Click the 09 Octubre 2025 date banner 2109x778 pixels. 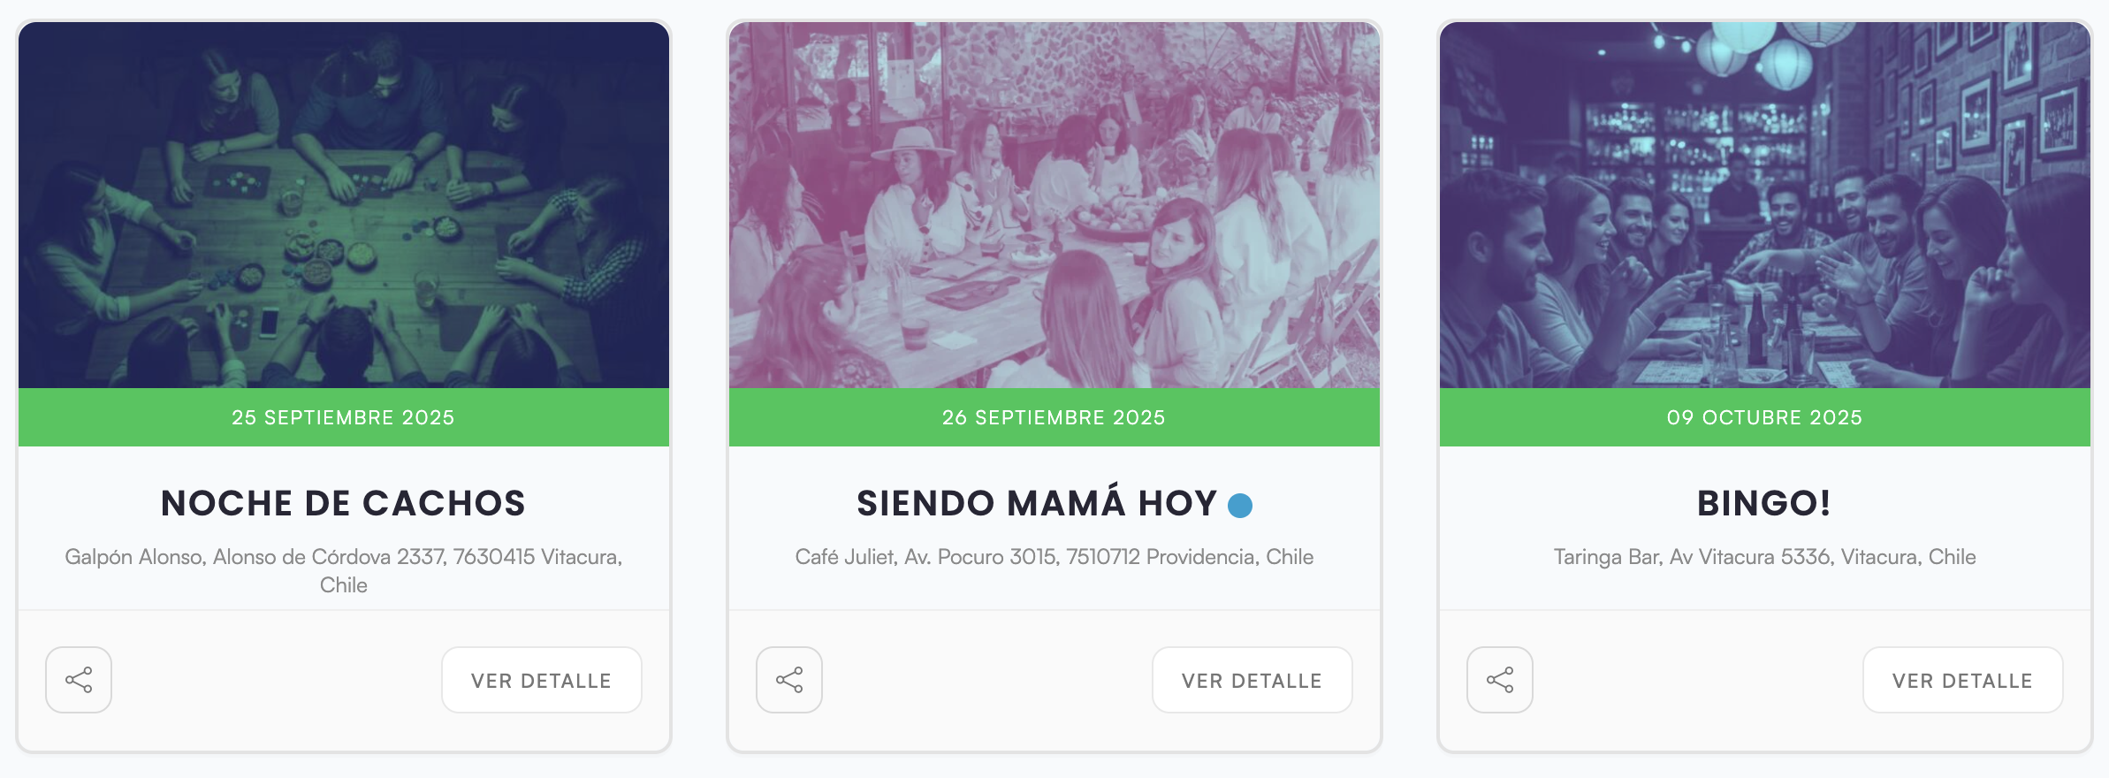point(1764,417)
